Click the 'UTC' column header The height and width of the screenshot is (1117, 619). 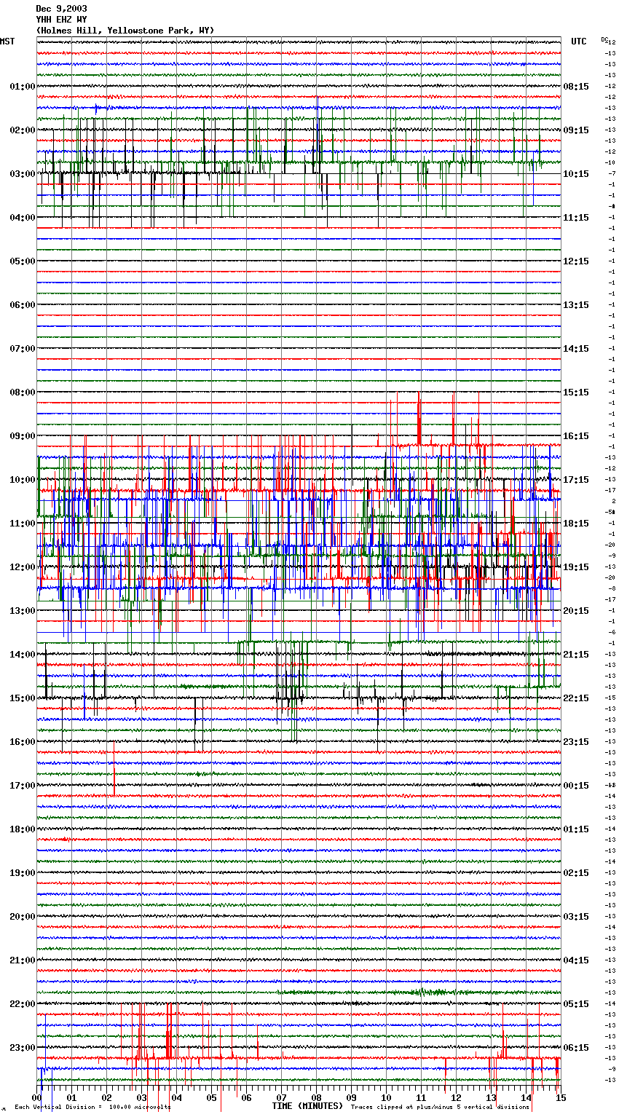coord(579,42)
